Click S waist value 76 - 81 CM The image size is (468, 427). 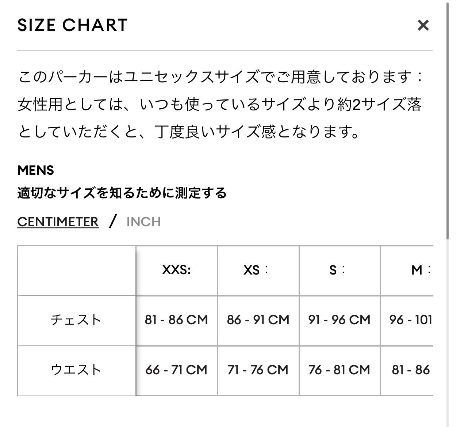pos(339,370)
